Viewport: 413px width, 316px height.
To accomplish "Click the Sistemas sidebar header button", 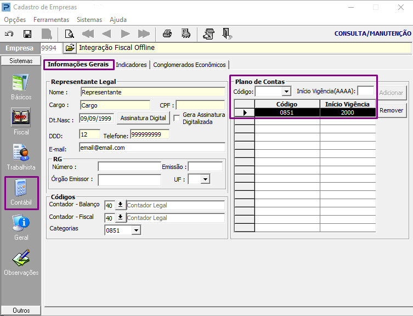I will click(x=21, y=61).
